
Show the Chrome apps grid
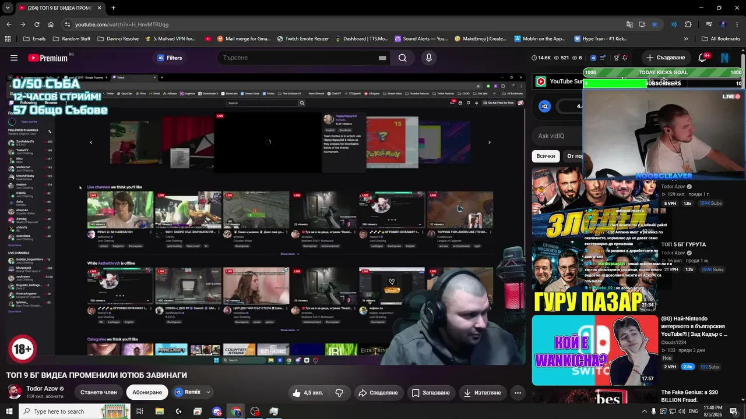pos(8,39)
